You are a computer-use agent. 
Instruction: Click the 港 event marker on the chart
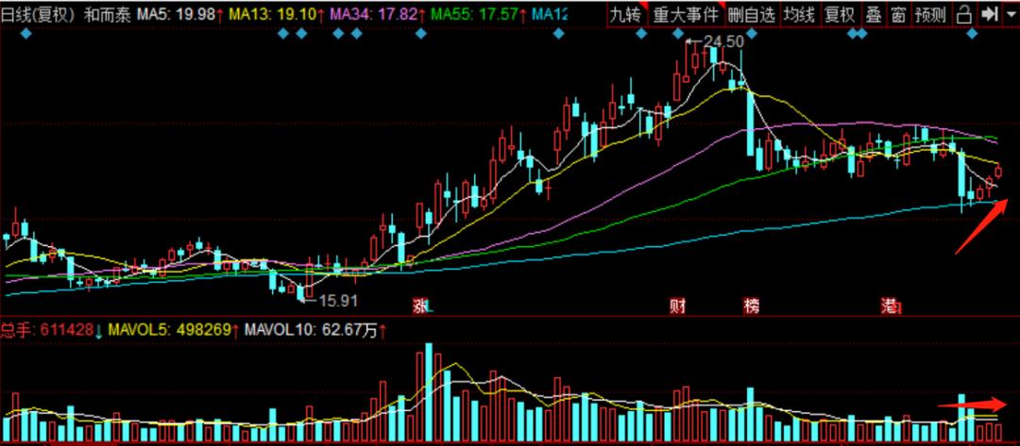(890, 306)
